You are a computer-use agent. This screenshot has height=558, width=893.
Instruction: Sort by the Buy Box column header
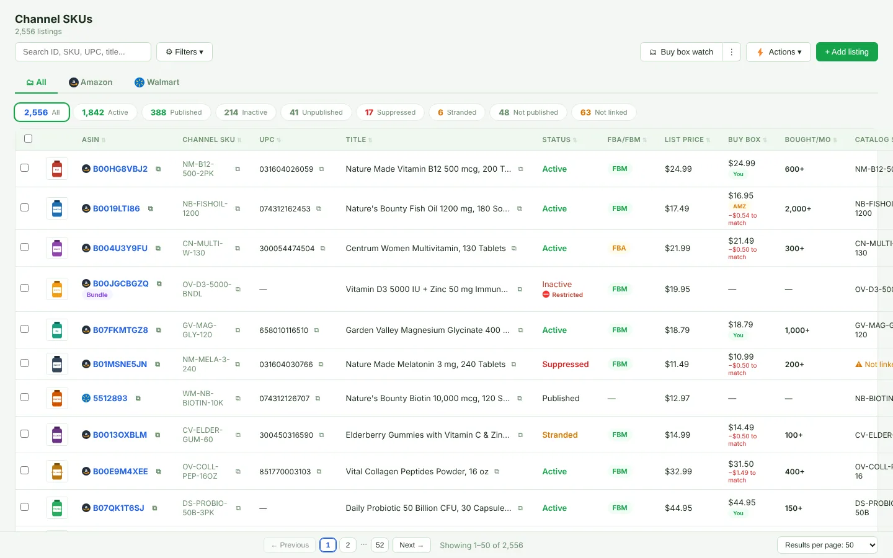click(747, 140)
